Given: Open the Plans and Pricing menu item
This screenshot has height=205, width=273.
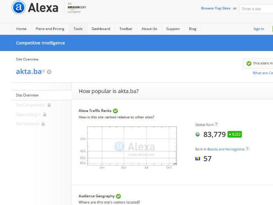Looking at the screenshot, I should 50,29.
